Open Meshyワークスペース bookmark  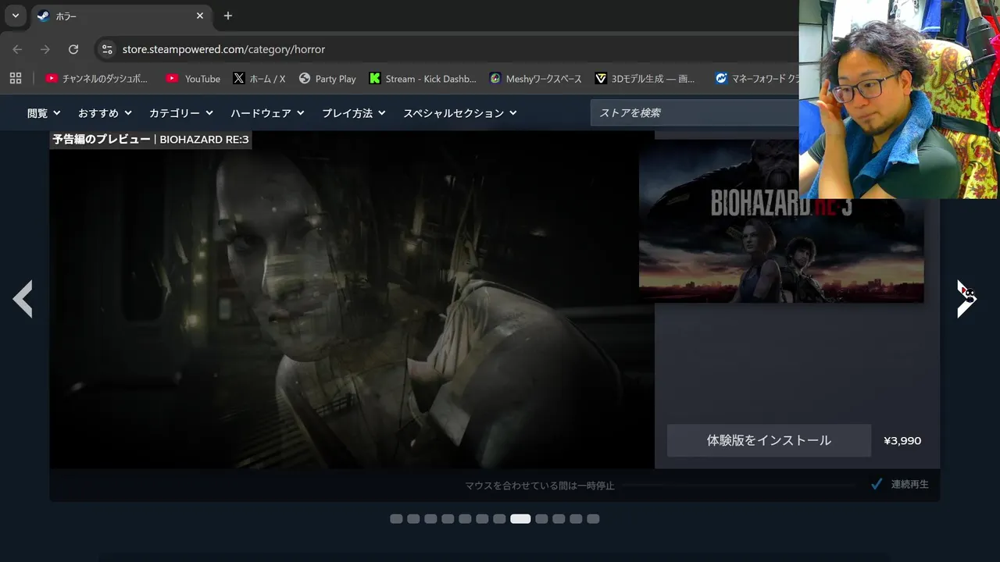[x=536, y=79]
